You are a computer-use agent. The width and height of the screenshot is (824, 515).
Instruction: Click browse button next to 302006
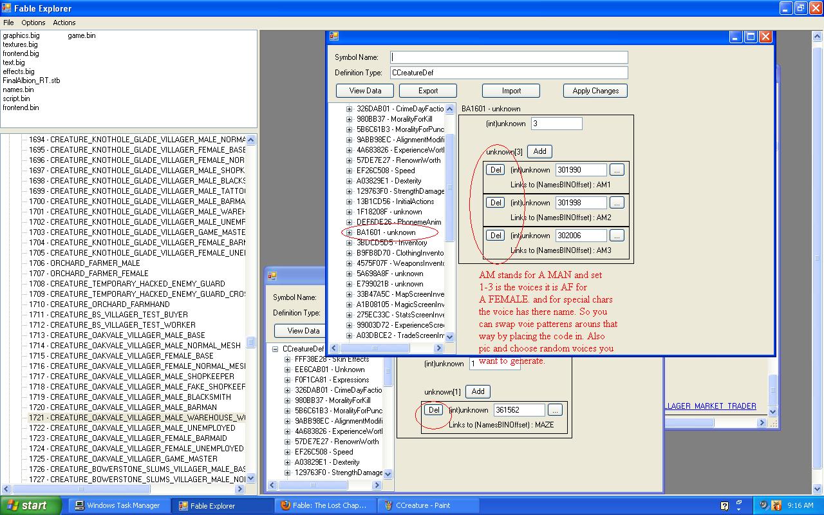[x=617, y=236]
